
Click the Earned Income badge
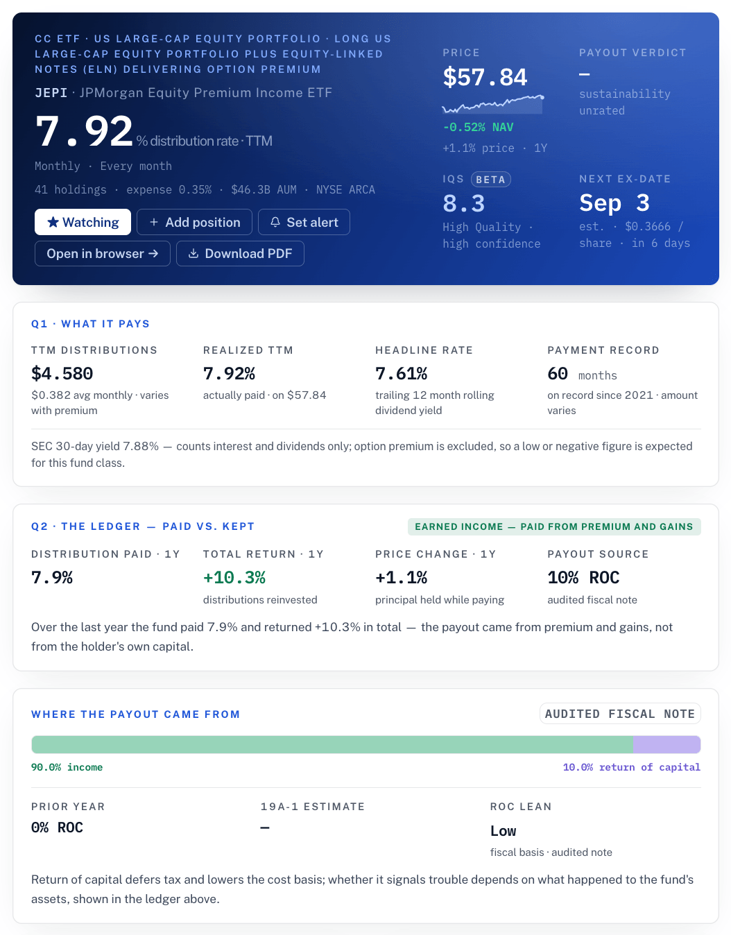[x=554, y=526]
